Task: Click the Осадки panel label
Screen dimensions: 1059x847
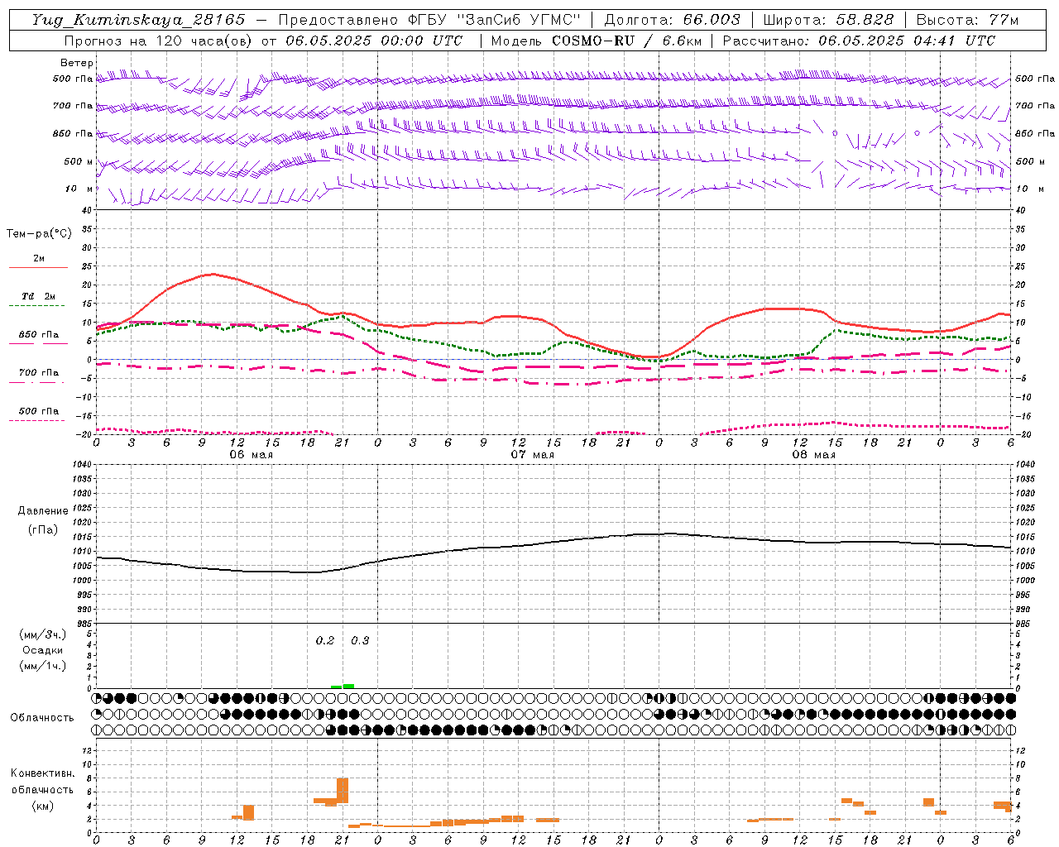Action: (43, 650)
